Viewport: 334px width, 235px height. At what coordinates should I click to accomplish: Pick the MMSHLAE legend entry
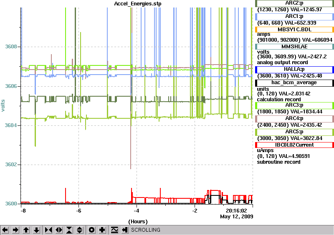(x=294, y=47)
